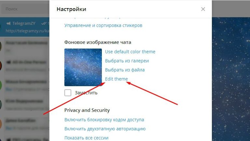Open Edit theme link
Viewport: 250px width, 141px height.
click(117, 79)
